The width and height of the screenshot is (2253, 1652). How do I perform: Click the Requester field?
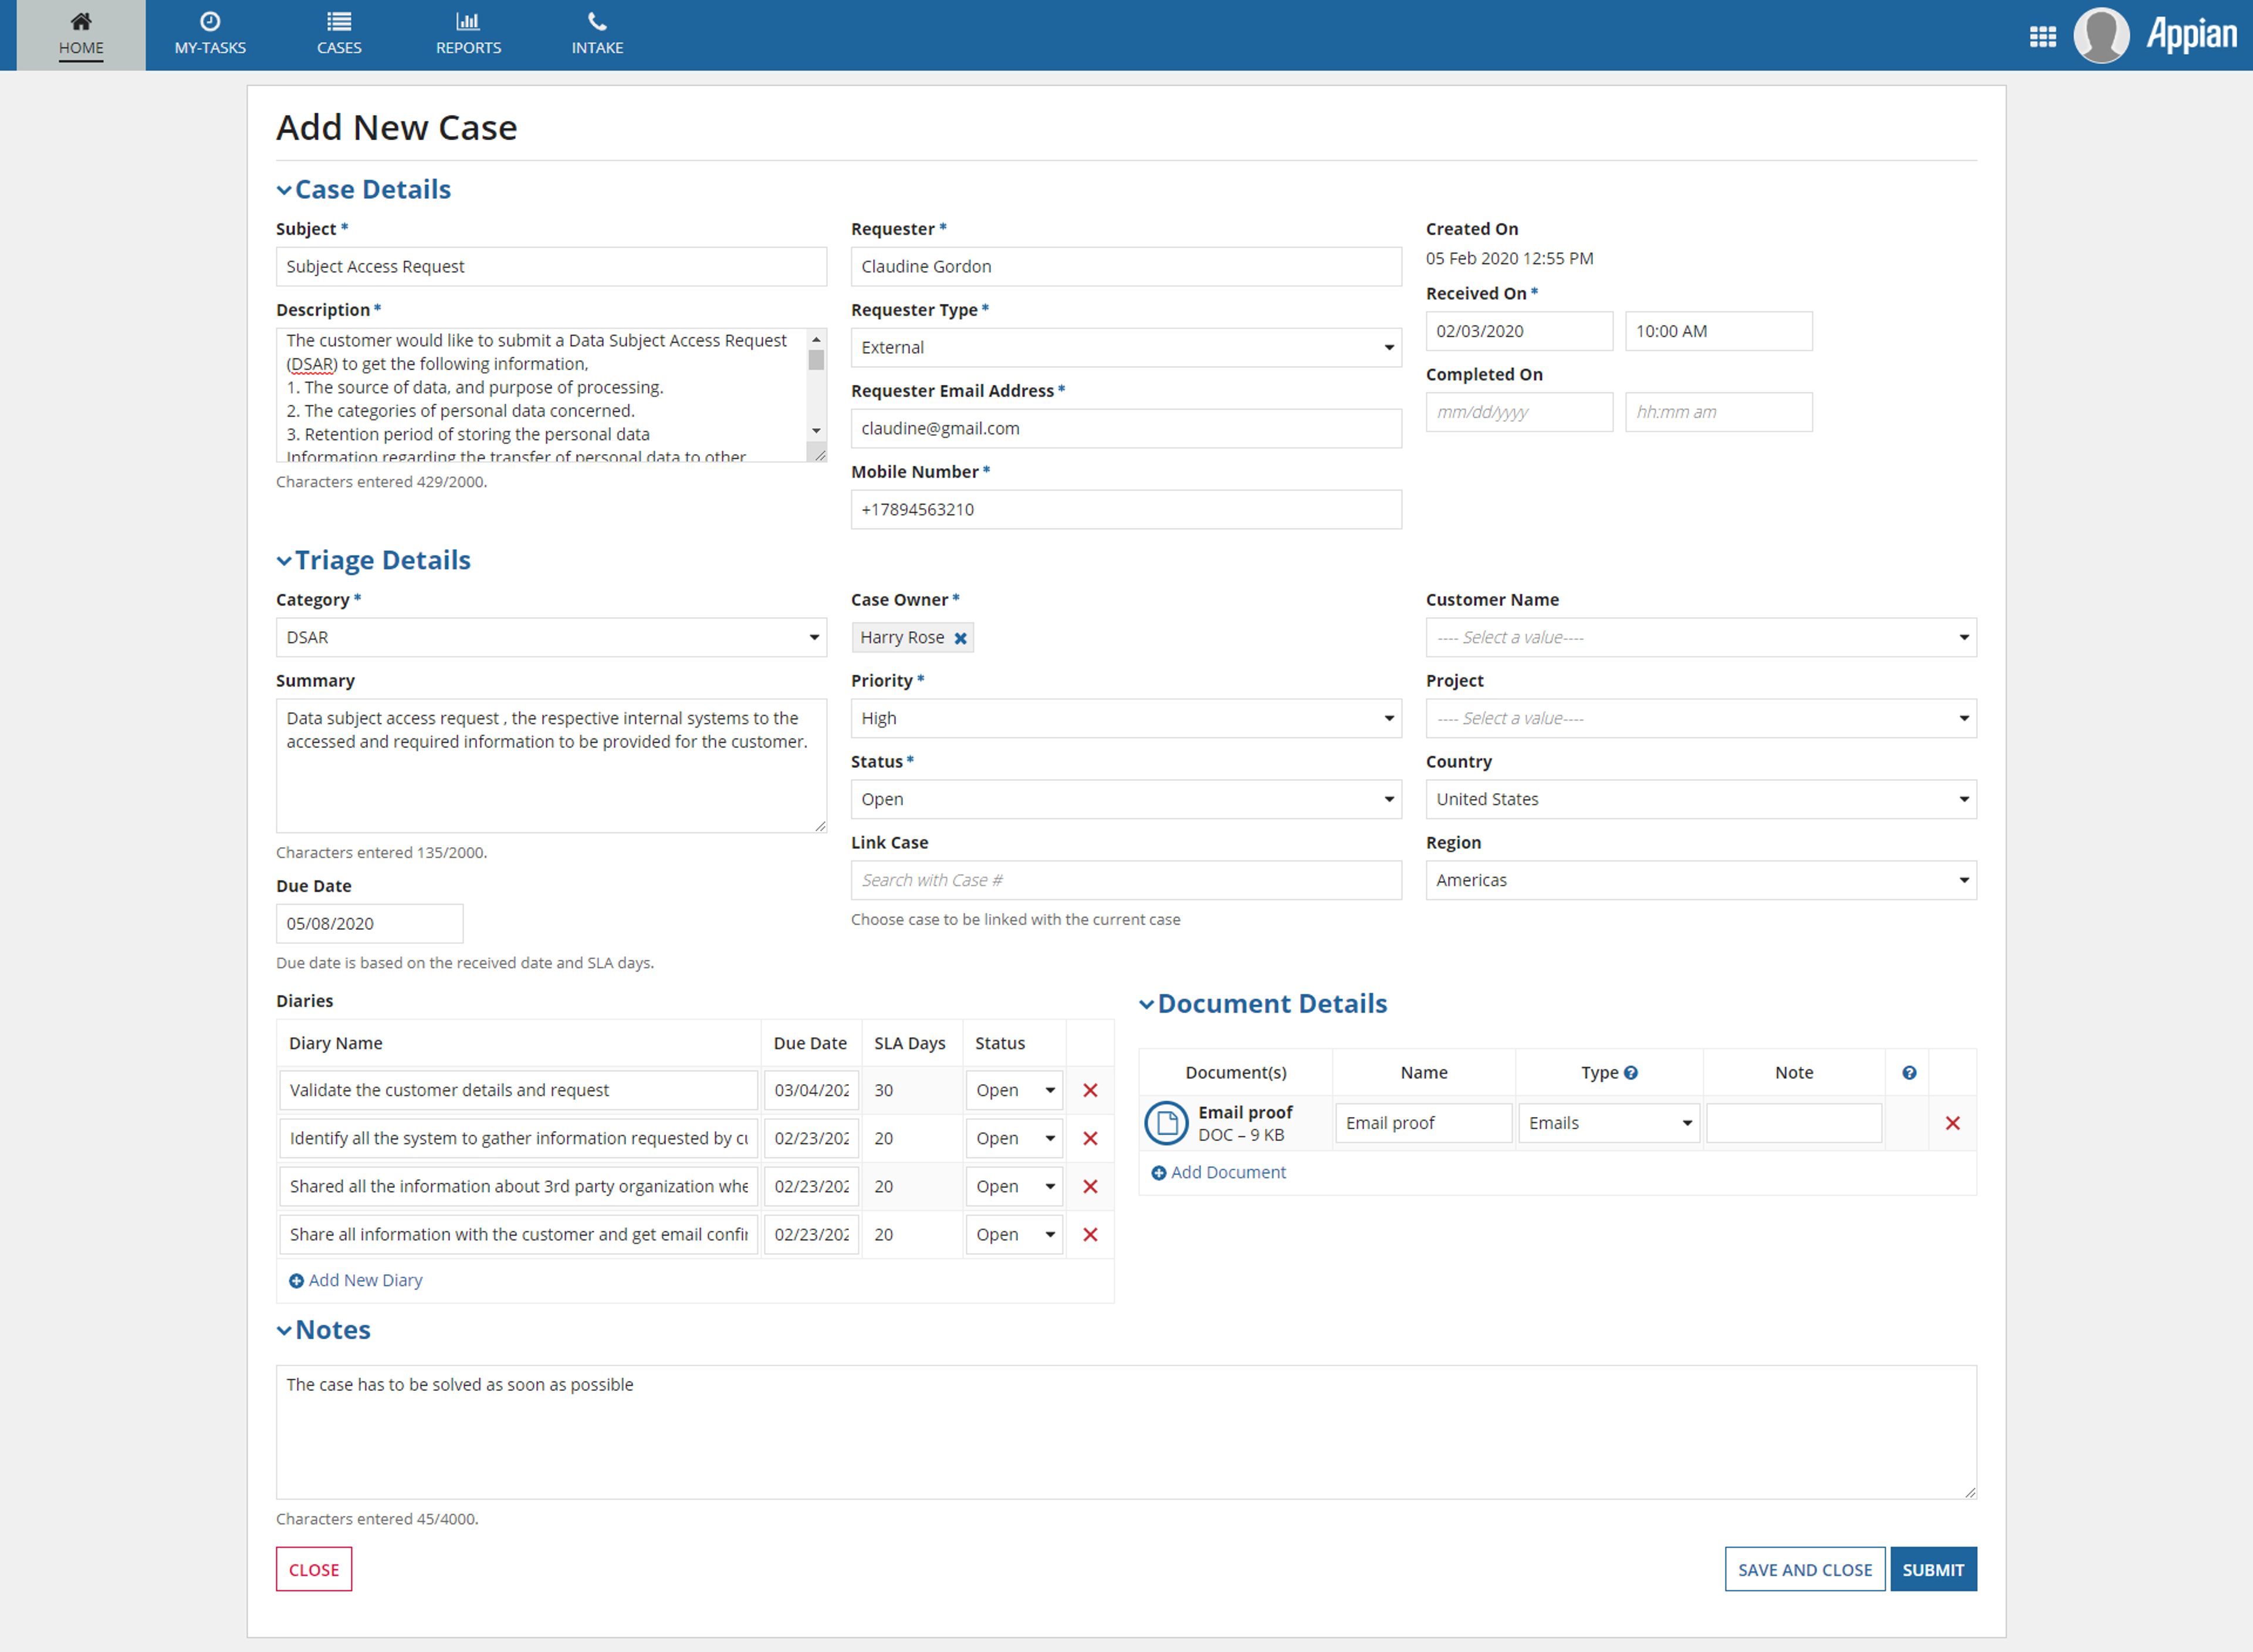click(x=1126, y=267)
